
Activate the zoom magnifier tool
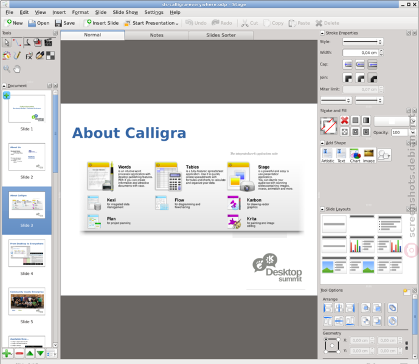pyautogui.click(x=7, y=69)
